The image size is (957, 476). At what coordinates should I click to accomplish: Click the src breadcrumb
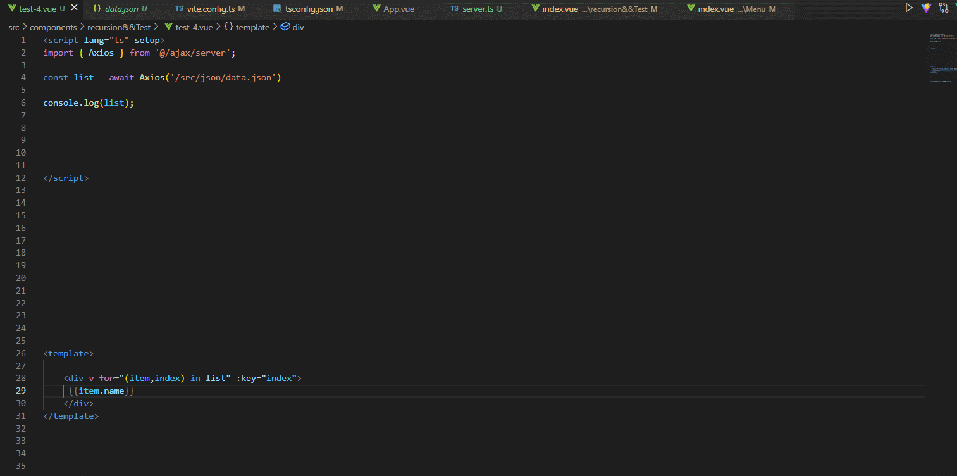tap(14, 27)
